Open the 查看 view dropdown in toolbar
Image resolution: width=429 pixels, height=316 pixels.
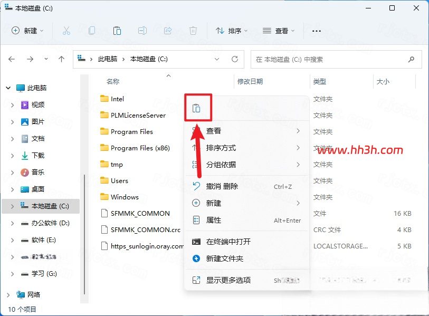(279, 31)
